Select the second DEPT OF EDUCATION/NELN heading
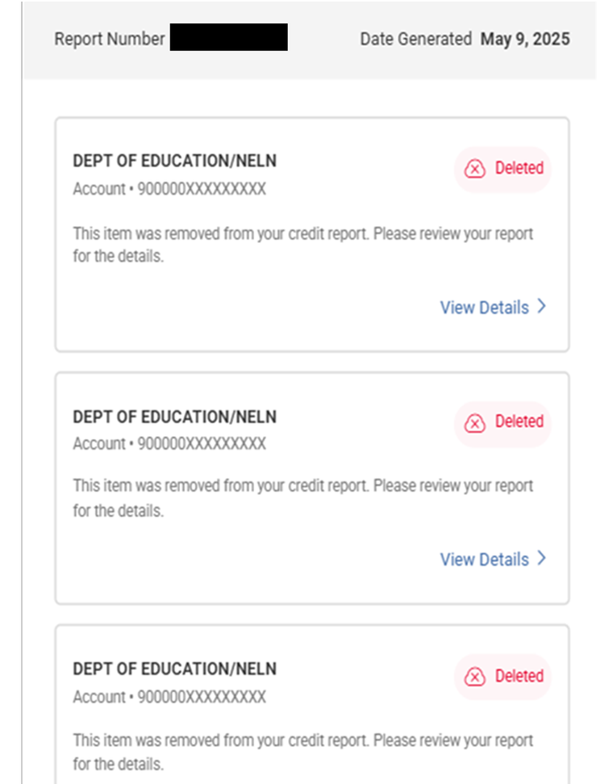 pos(174,417)
